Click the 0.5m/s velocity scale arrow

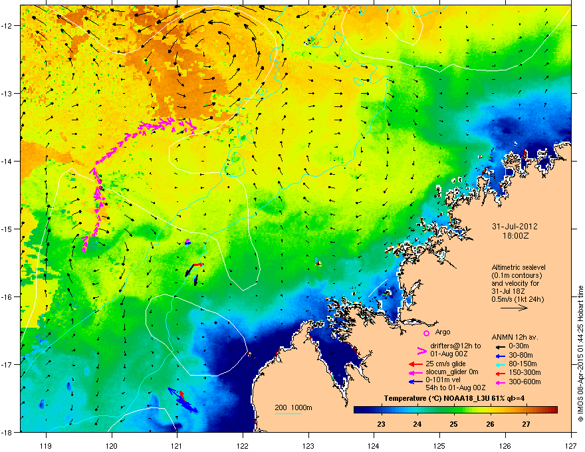pos(514,308)
